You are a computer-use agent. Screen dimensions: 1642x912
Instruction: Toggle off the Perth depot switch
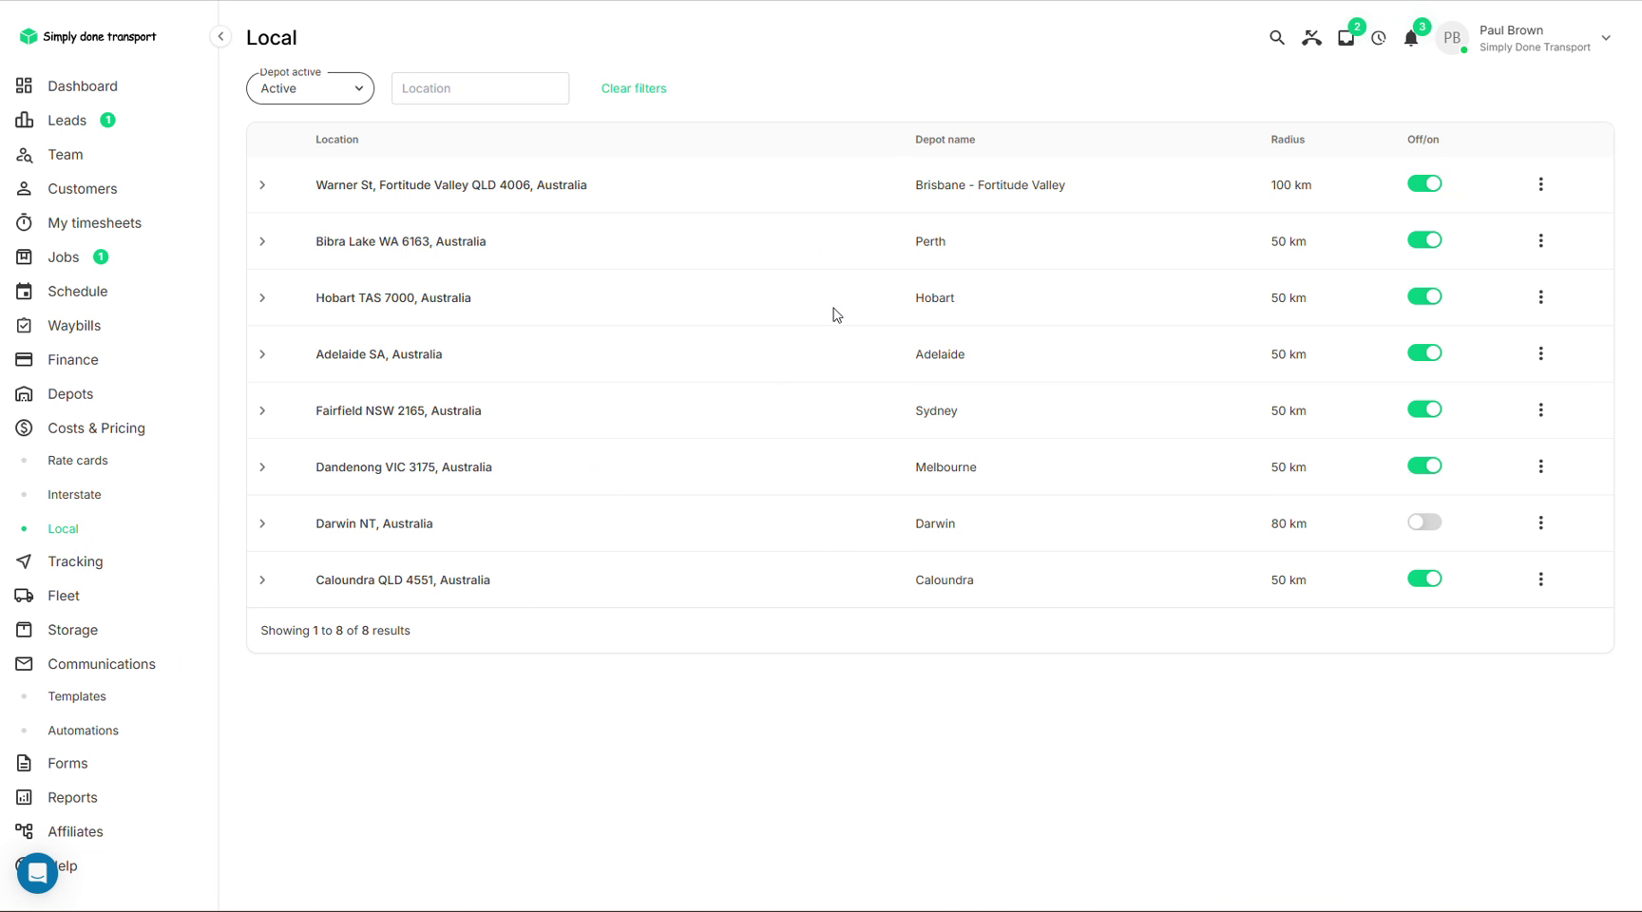click(1424, 240)
